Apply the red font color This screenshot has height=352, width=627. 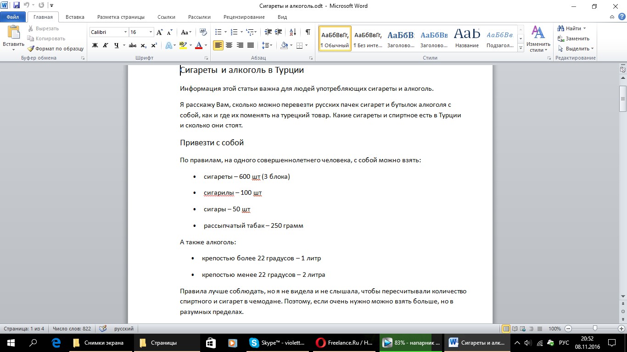point(199,45)
